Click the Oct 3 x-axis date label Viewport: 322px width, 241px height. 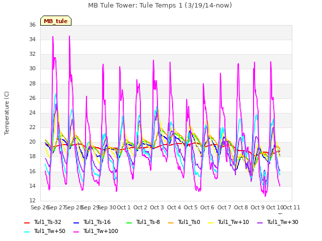pyautogui.click(x=157, y=207)
